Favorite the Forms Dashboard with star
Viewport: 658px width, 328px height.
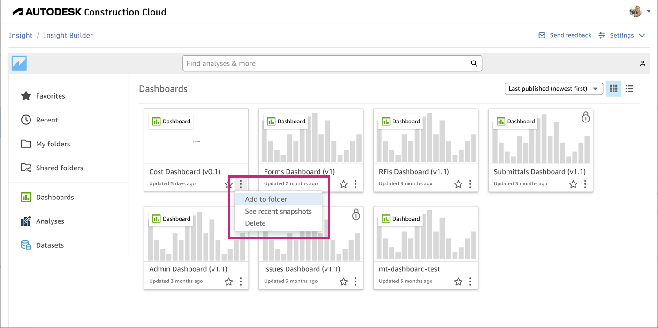[x=344, y=184]
